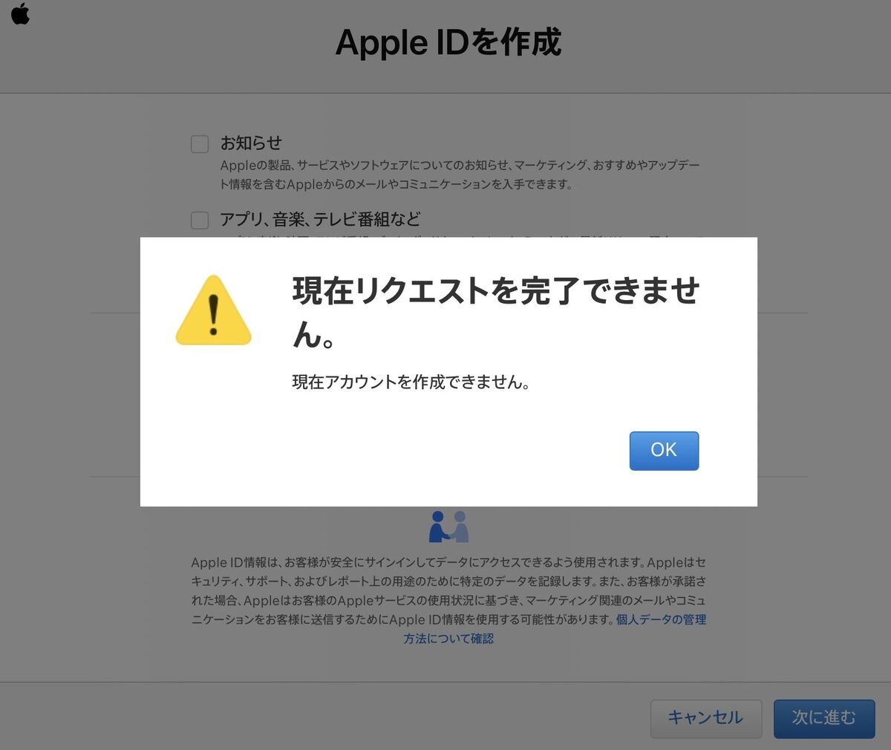891x750 pixels.
Task: Click the お知らせ option label
Action: [251, 143]
